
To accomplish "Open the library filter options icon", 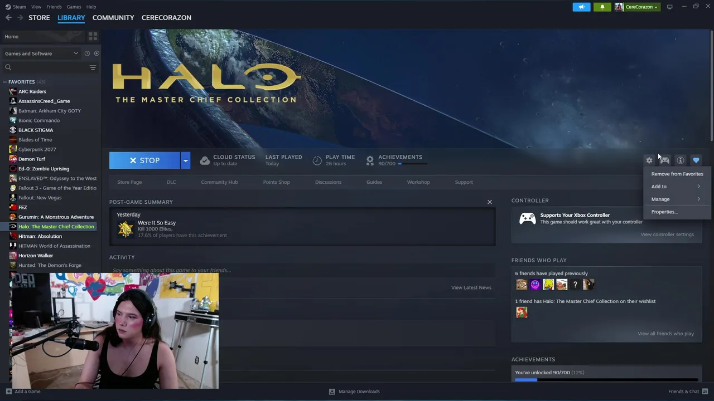I will pyautogui.click(x=93, y=67).
